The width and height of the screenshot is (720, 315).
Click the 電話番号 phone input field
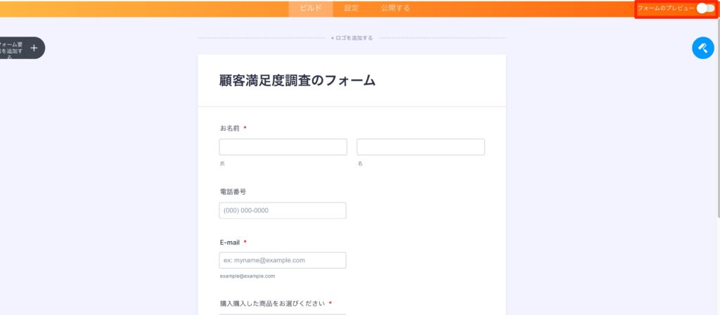click(x=283, y=211)
